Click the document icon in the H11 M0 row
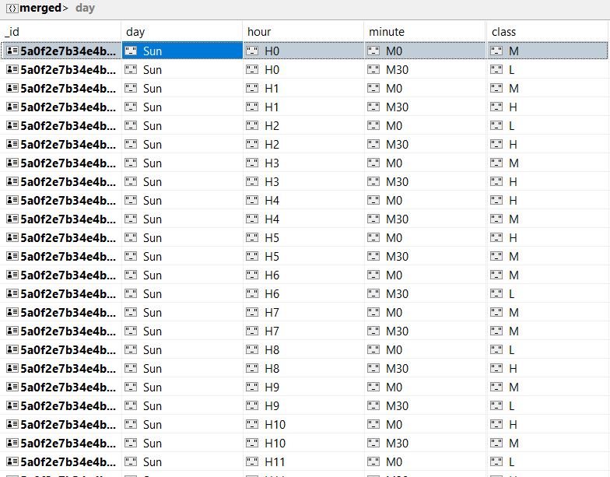 coord(12,461)
